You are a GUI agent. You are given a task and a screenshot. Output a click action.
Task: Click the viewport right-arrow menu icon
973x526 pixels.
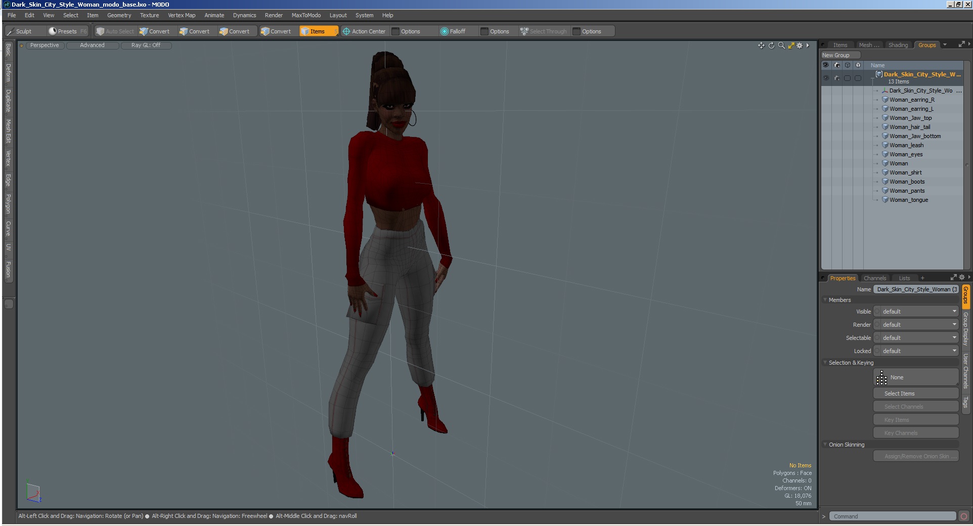point(808,46)
